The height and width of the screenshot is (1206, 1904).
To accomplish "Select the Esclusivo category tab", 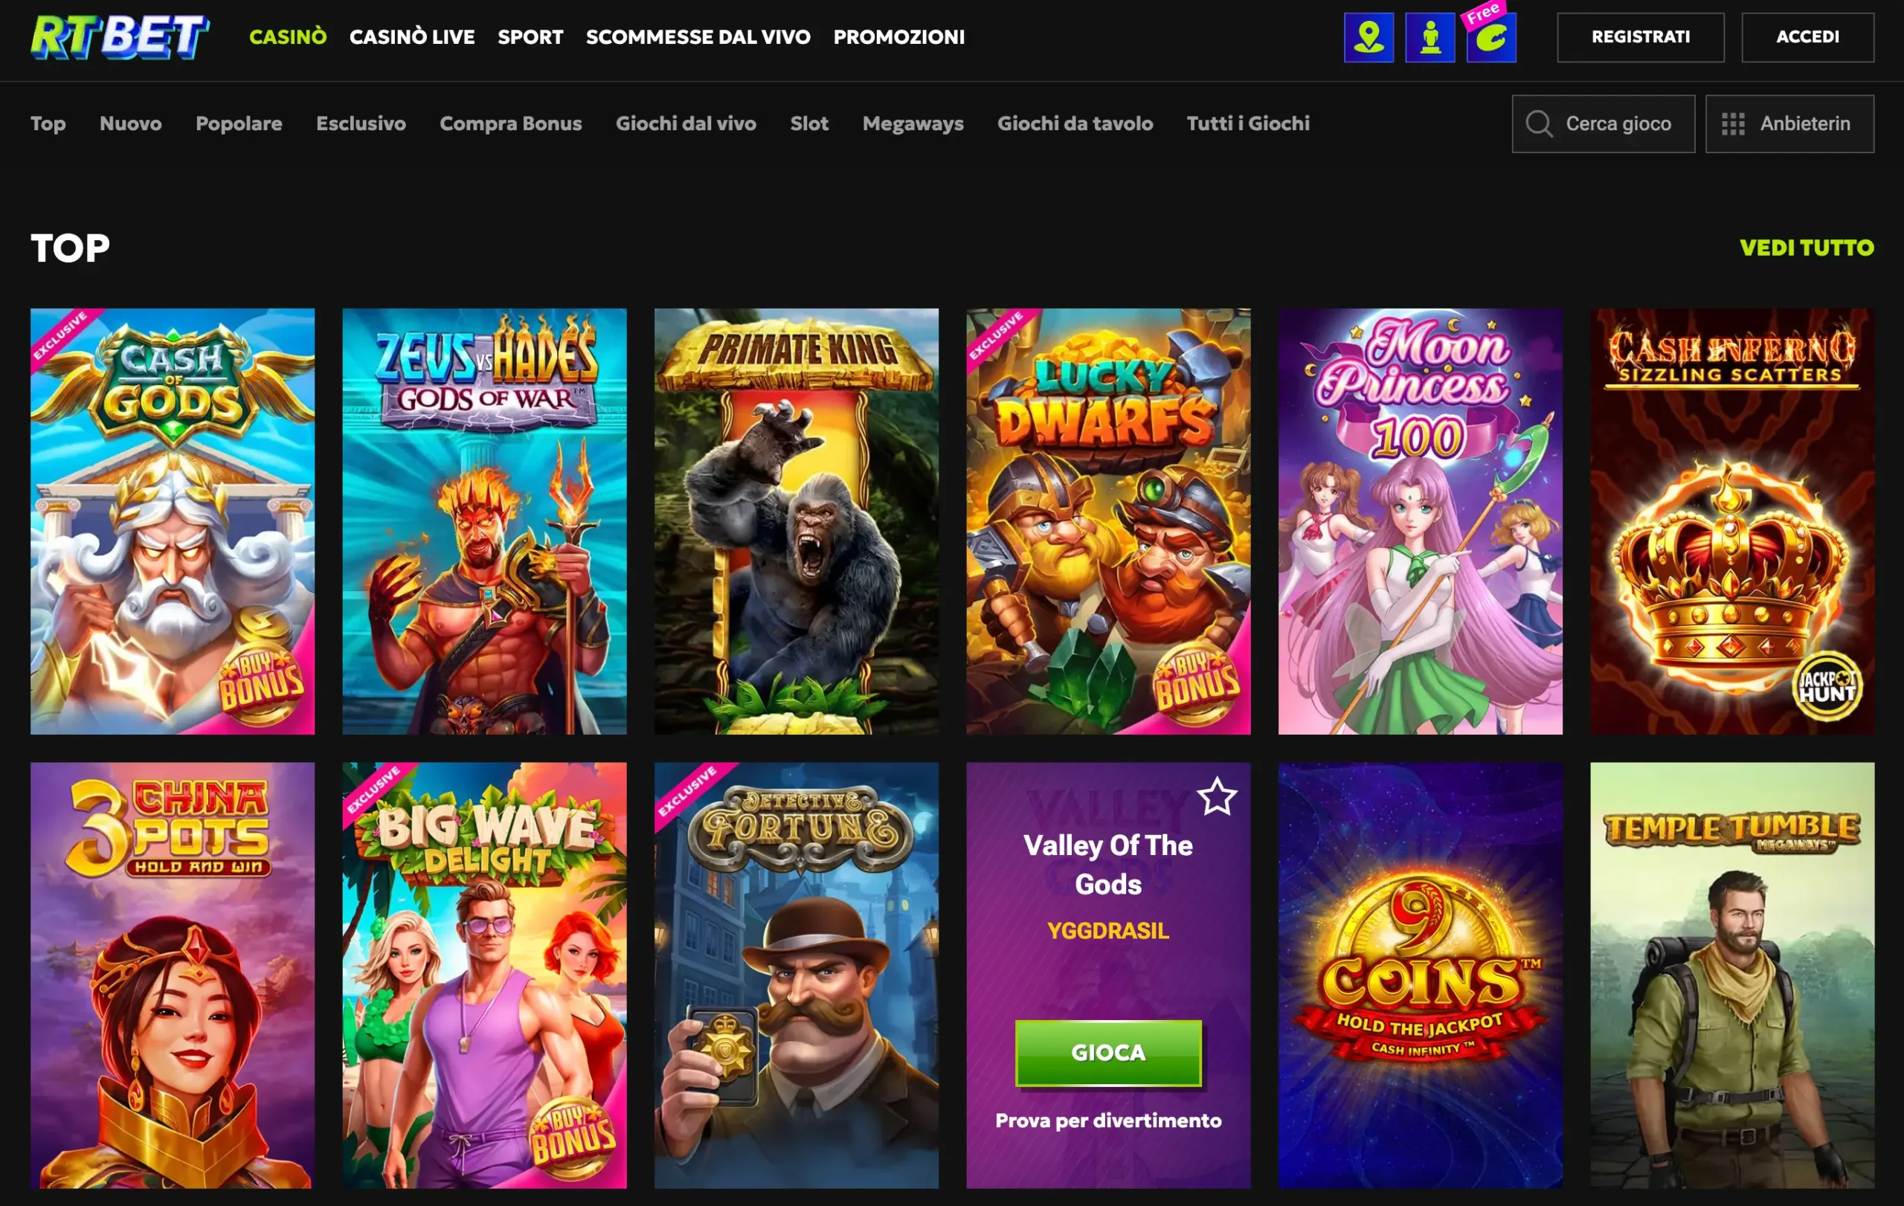I will pos(361,123).
